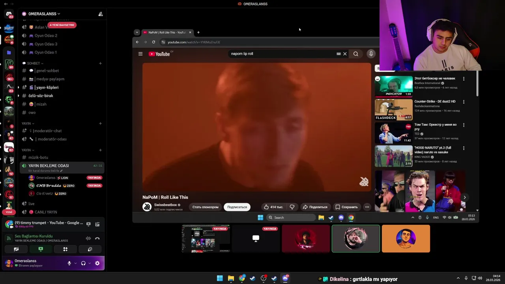The height and width of the screenshot is (284, 505).
Task: Open the mizah channel
Action: (x=62, y=104)
